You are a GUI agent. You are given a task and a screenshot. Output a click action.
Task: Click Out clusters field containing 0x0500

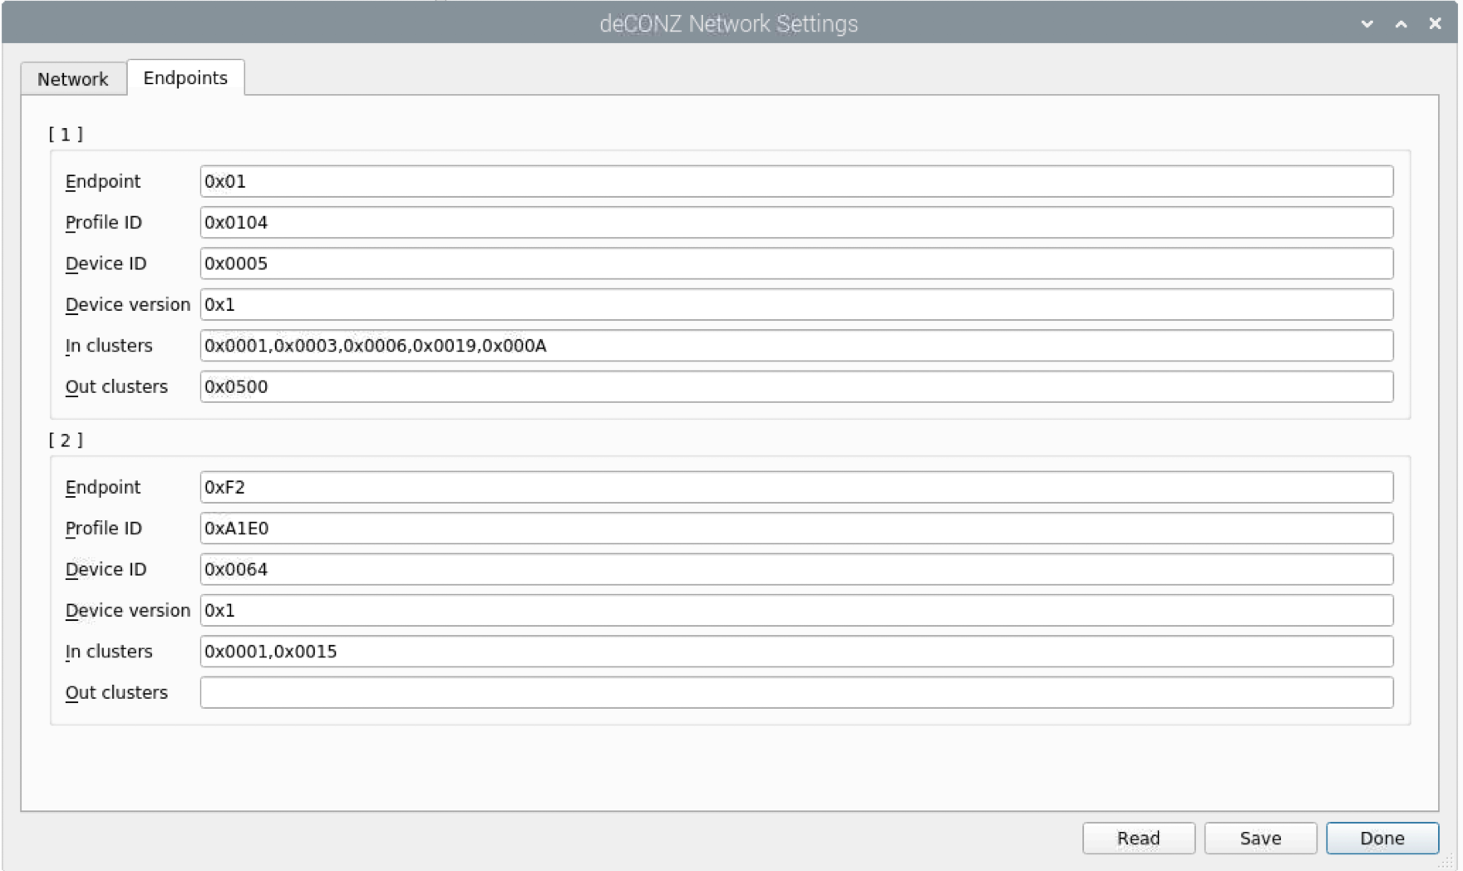796,386
